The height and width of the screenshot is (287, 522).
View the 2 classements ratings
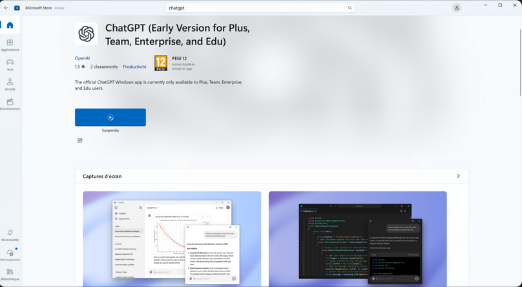pyautogui.click(x=103, y=67)
